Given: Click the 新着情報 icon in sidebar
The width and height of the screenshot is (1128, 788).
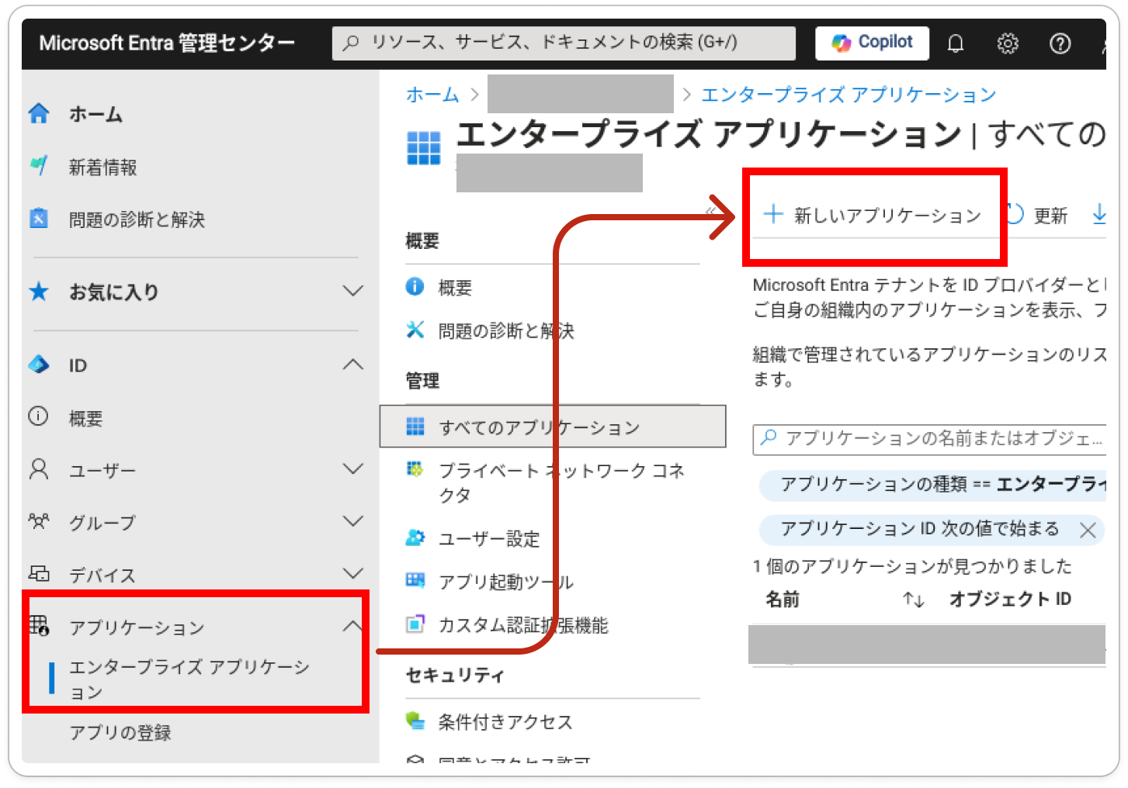Looking at the screenshot, I should click(39, 166).
